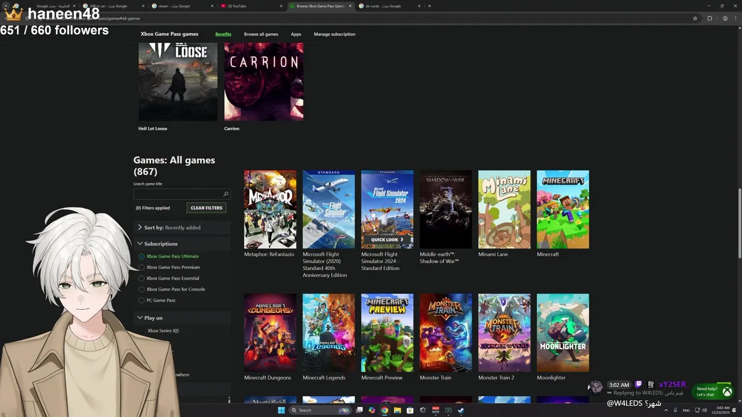Expand the 'Sort by: Recently added' section
This screenshot has width=742, height=417.
(181, 228)
